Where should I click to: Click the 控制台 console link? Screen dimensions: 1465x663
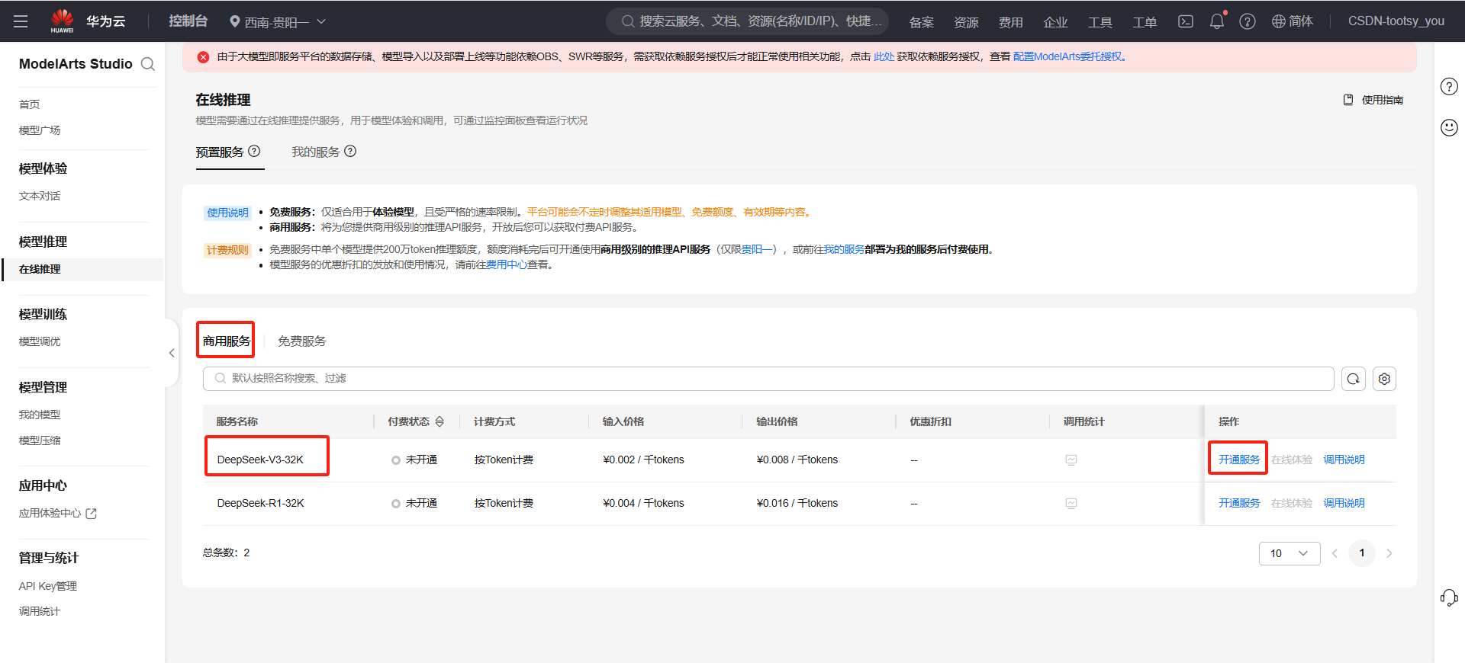188,21
